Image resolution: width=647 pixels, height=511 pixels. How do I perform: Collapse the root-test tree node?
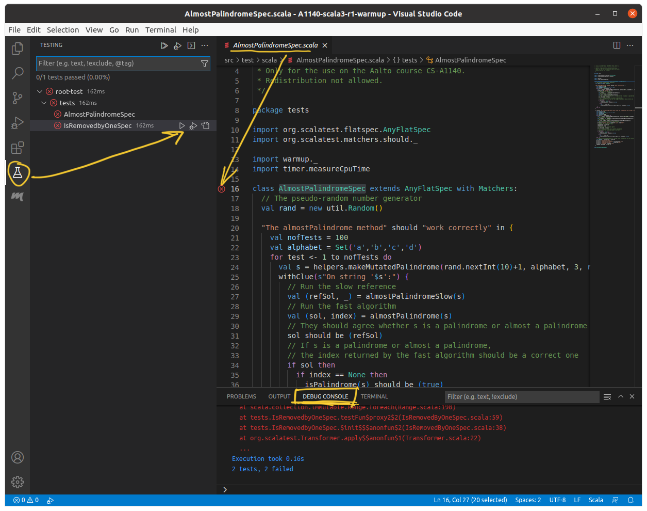(x=40, y=91)
